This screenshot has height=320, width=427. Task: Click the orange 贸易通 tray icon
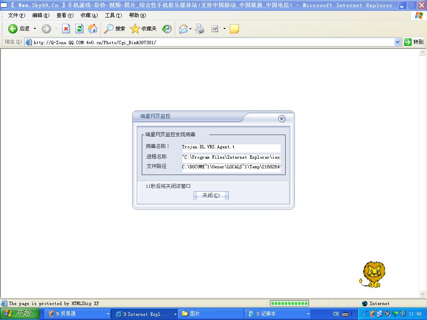click(x=372, y=314)
